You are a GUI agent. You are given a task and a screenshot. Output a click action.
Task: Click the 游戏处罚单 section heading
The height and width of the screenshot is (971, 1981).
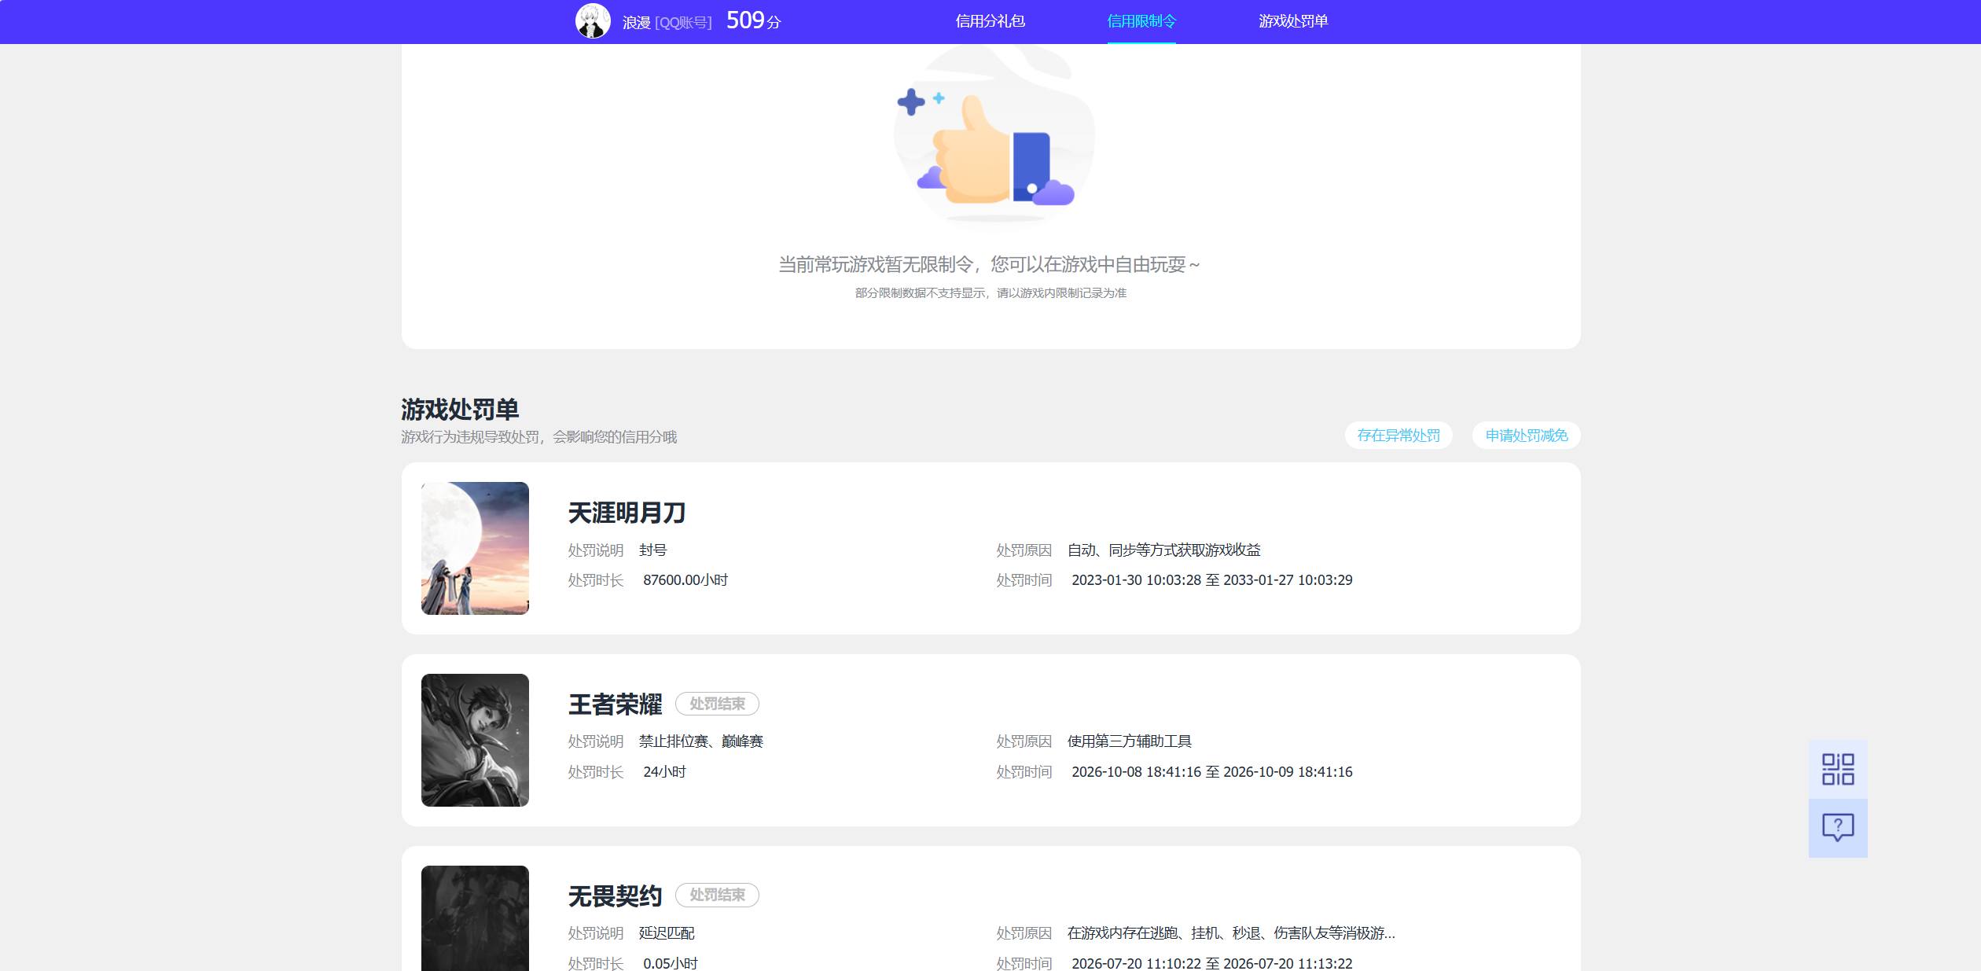(x=460, y=409)
